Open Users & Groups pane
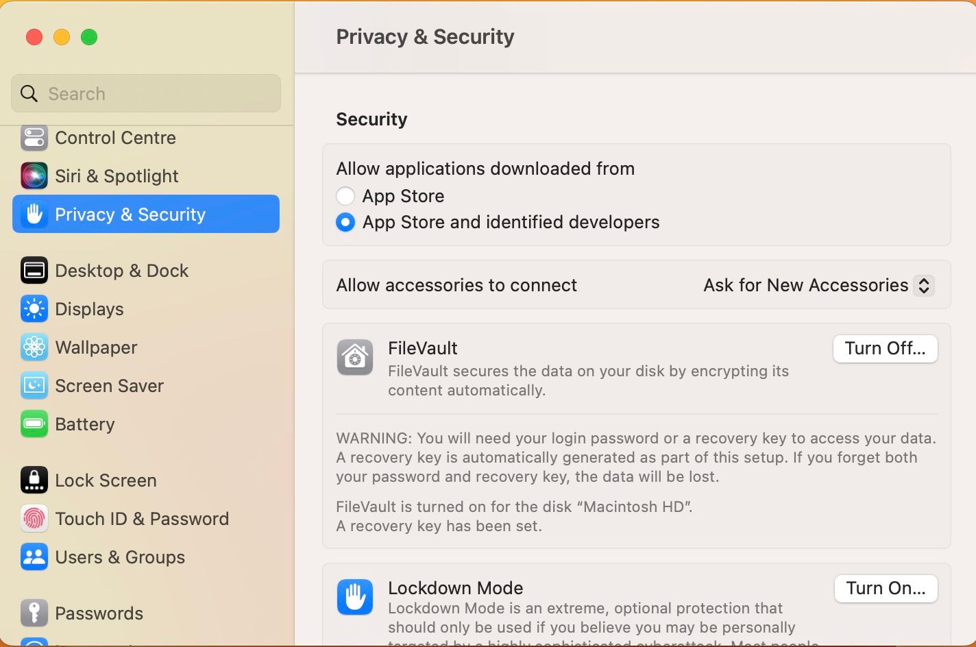976x647 pixels. (x=120, y=557)
